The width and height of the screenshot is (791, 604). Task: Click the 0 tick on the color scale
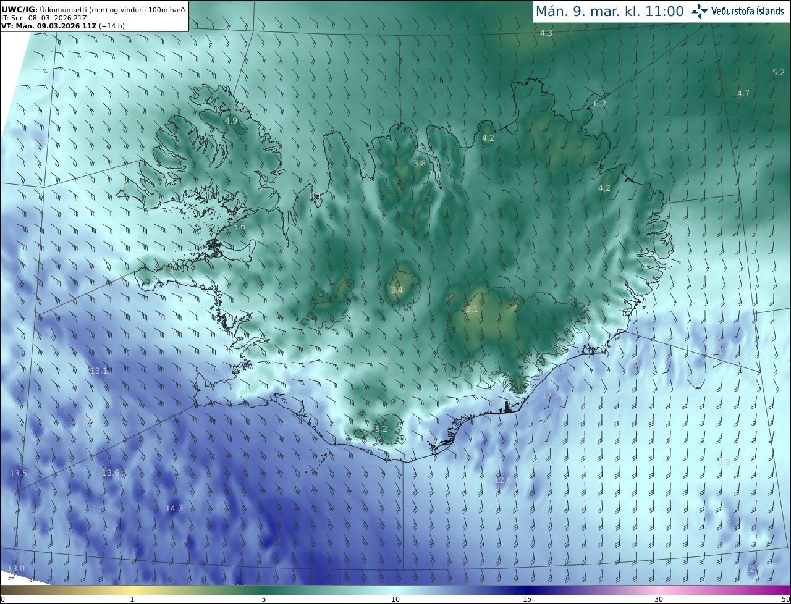[2, 599]
